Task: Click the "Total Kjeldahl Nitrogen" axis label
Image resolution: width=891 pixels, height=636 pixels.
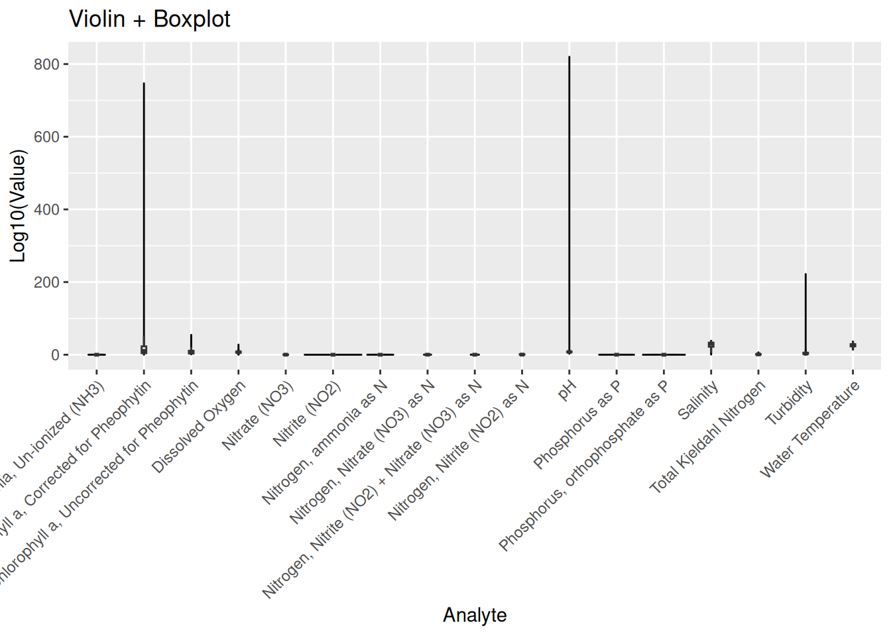Action: coord(708,438)
